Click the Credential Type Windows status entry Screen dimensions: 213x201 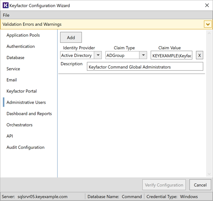[172, 197]
